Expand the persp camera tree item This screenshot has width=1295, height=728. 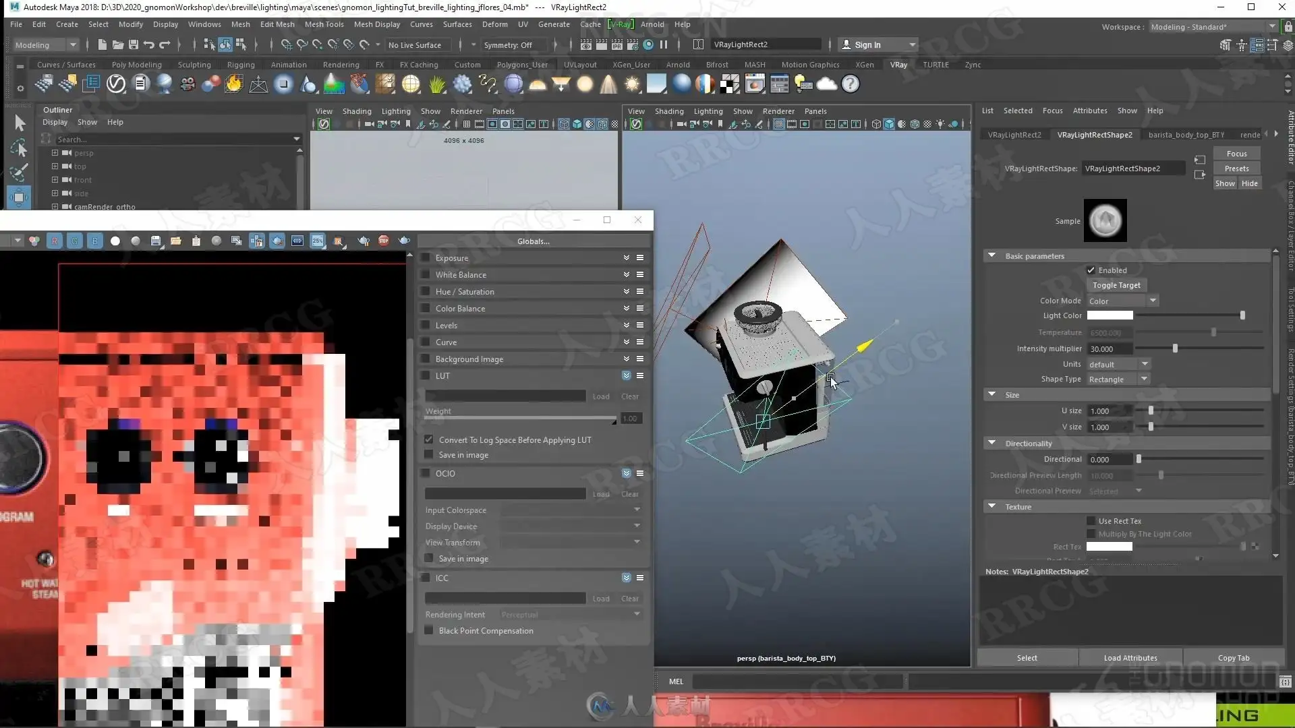(x=55, y=153)
